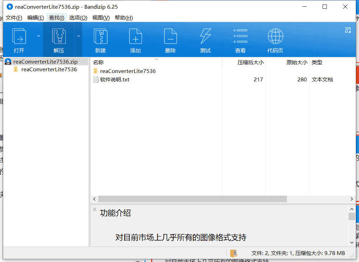The width and height of the screenshot is (359, 262).
Task: Select reaConverterLite7536 folder in file list
Action: 128,71
